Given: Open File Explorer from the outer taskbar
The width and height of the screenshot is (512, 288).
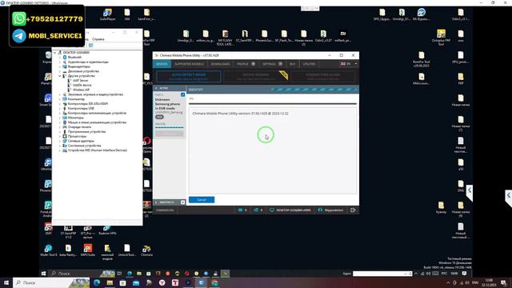Looking at the screenshot, I should (x=110, y=282).
